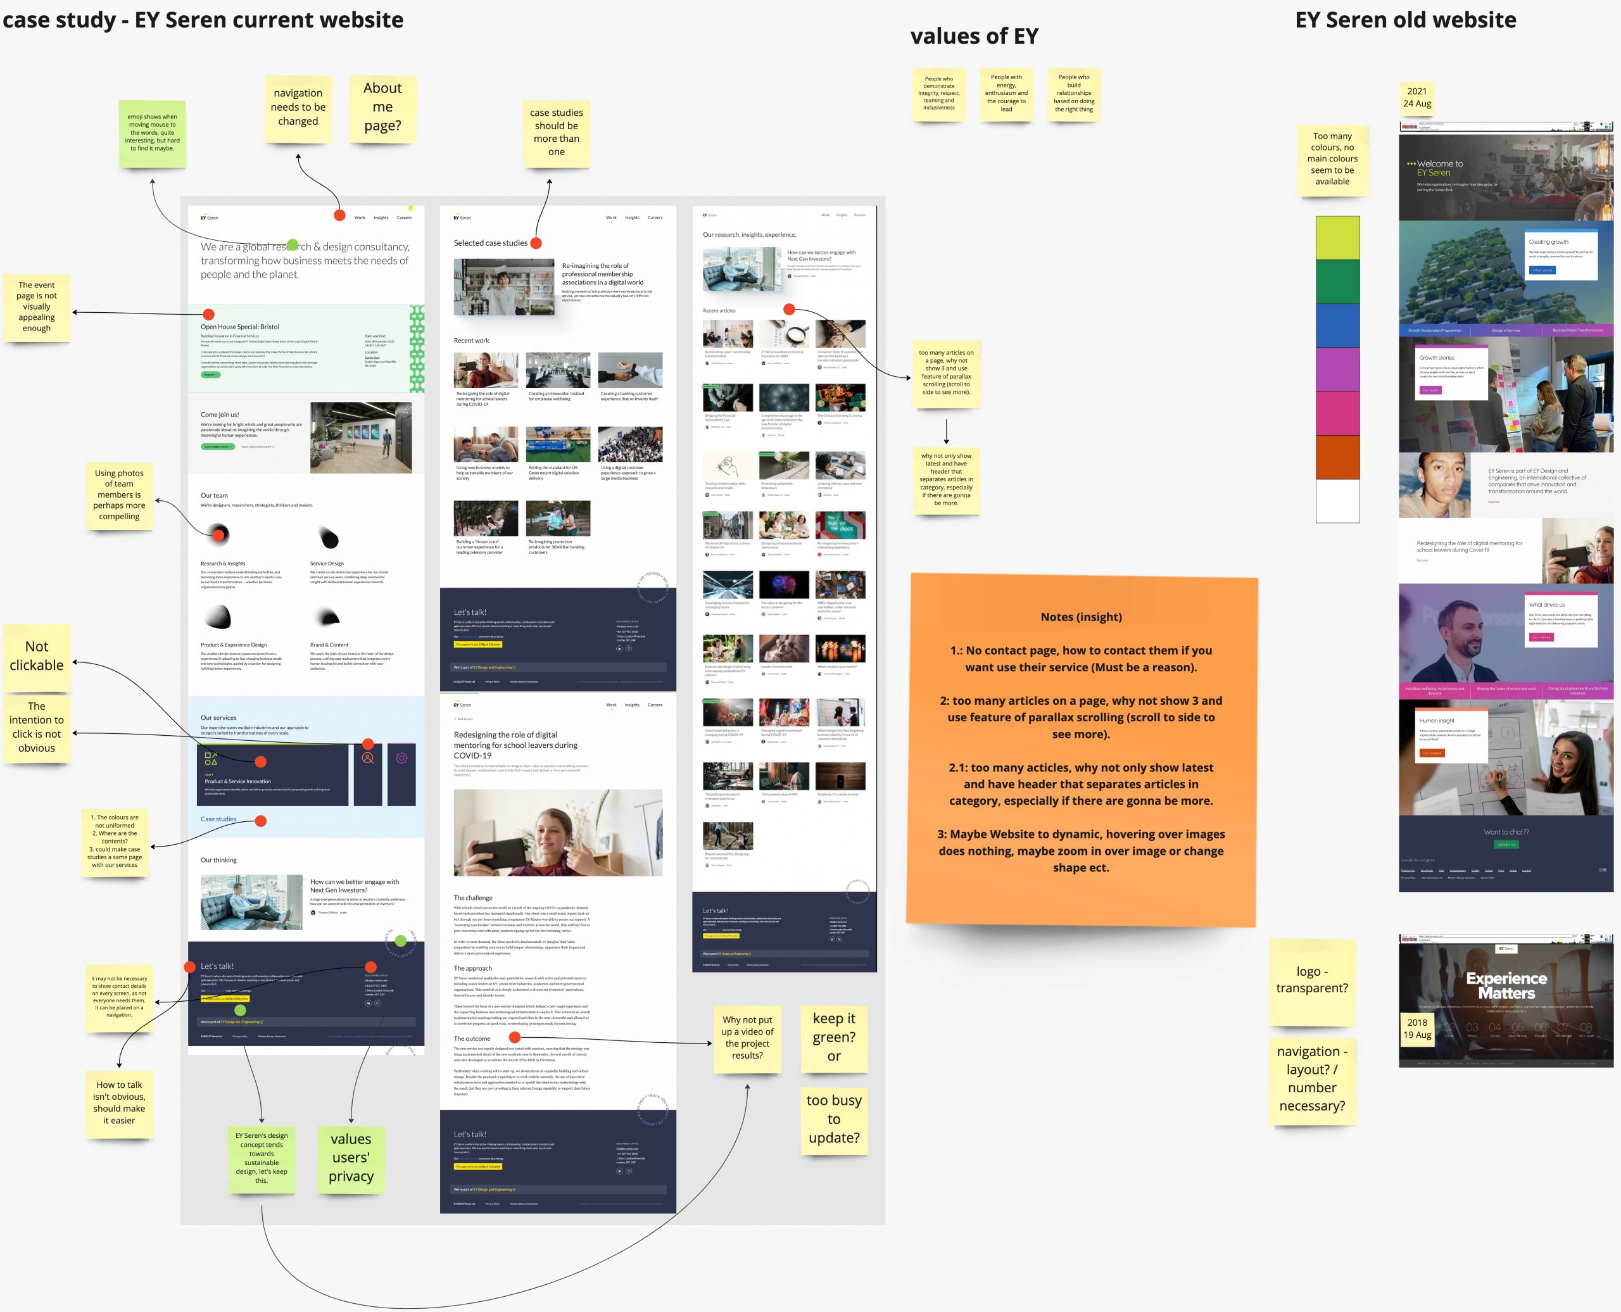Click the 'What drives us' card in old website

[x=1562, y=621]
